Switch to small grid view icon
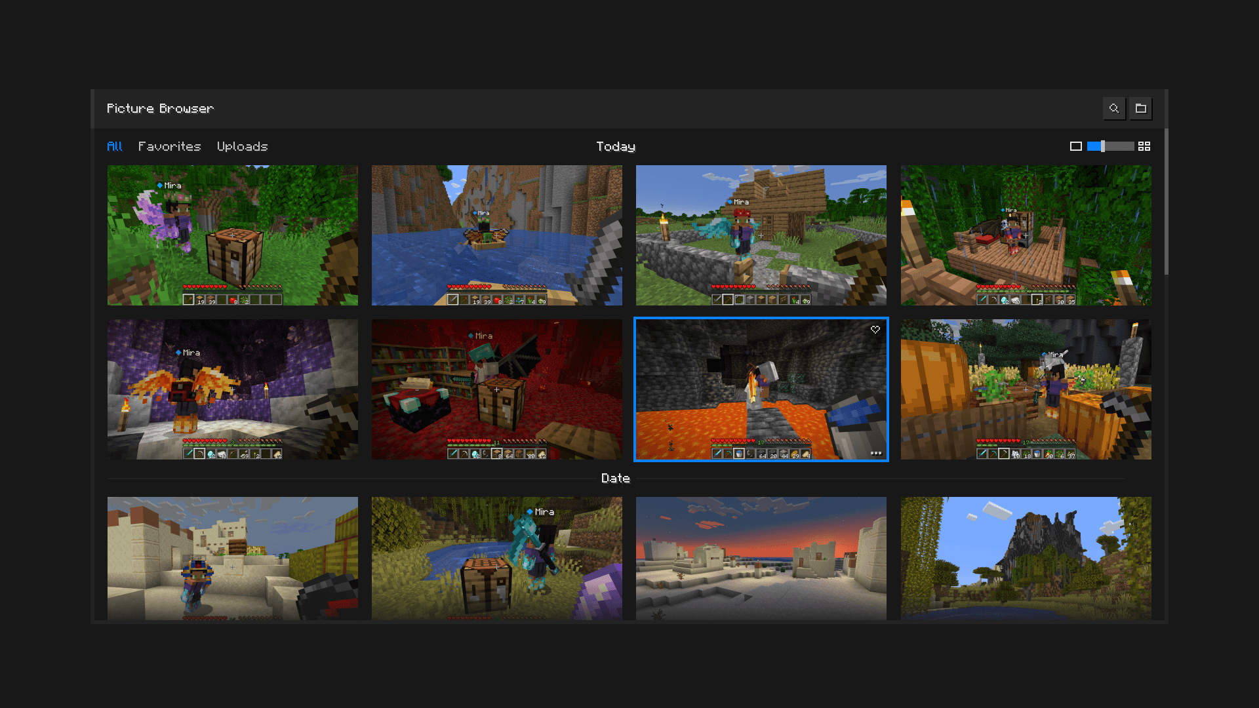1259x708 pixels. point(1144,146)
